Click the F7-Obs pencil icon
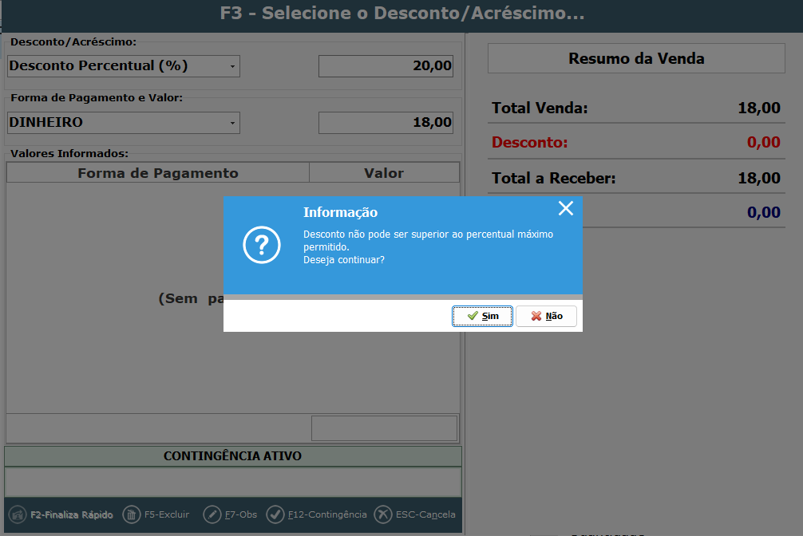 212,514
